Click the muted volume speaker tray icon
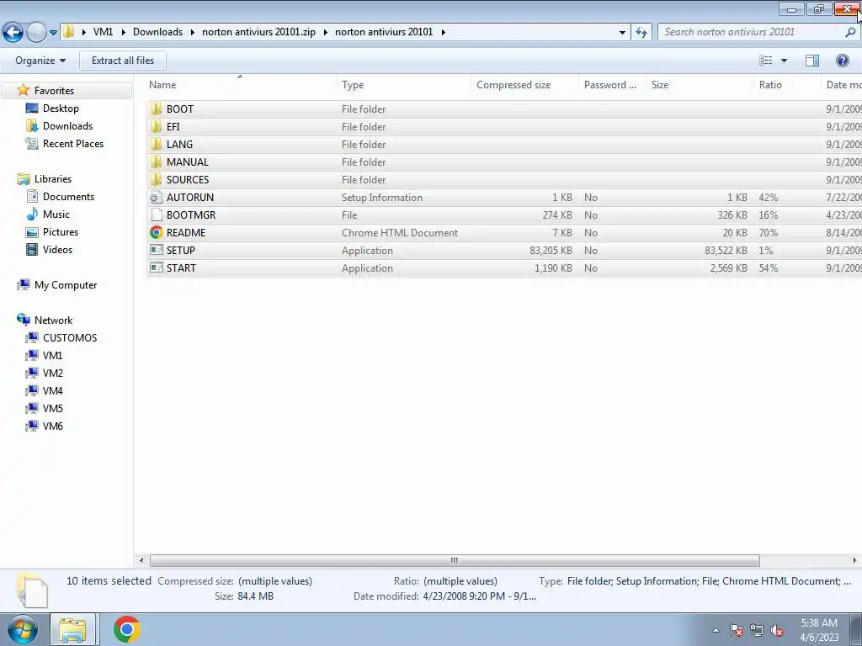 (x=777, y=631)
